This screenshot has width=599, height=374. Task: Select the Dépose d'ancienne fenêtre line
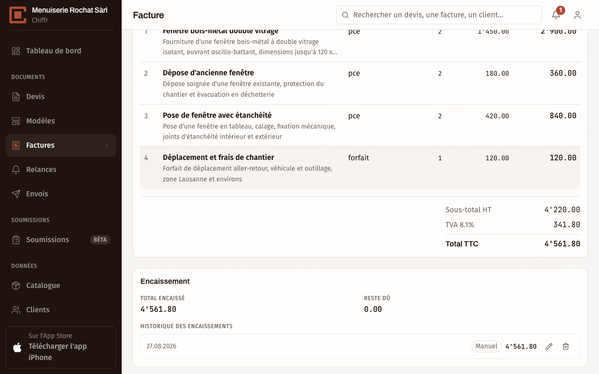tap(360, 83)
